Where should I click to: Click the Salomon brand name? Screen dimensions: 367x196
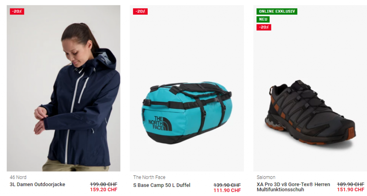266,177
